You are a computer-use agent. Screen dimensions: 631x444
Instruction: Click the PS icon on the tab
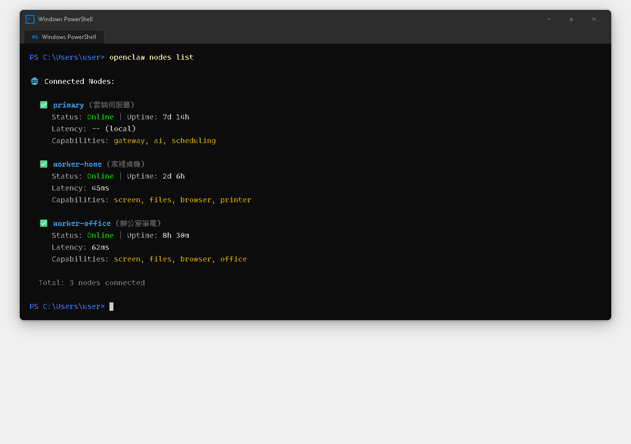[35, 37]
